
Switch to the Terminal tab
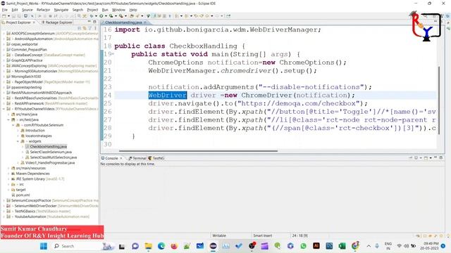click(x=138, y=158)
